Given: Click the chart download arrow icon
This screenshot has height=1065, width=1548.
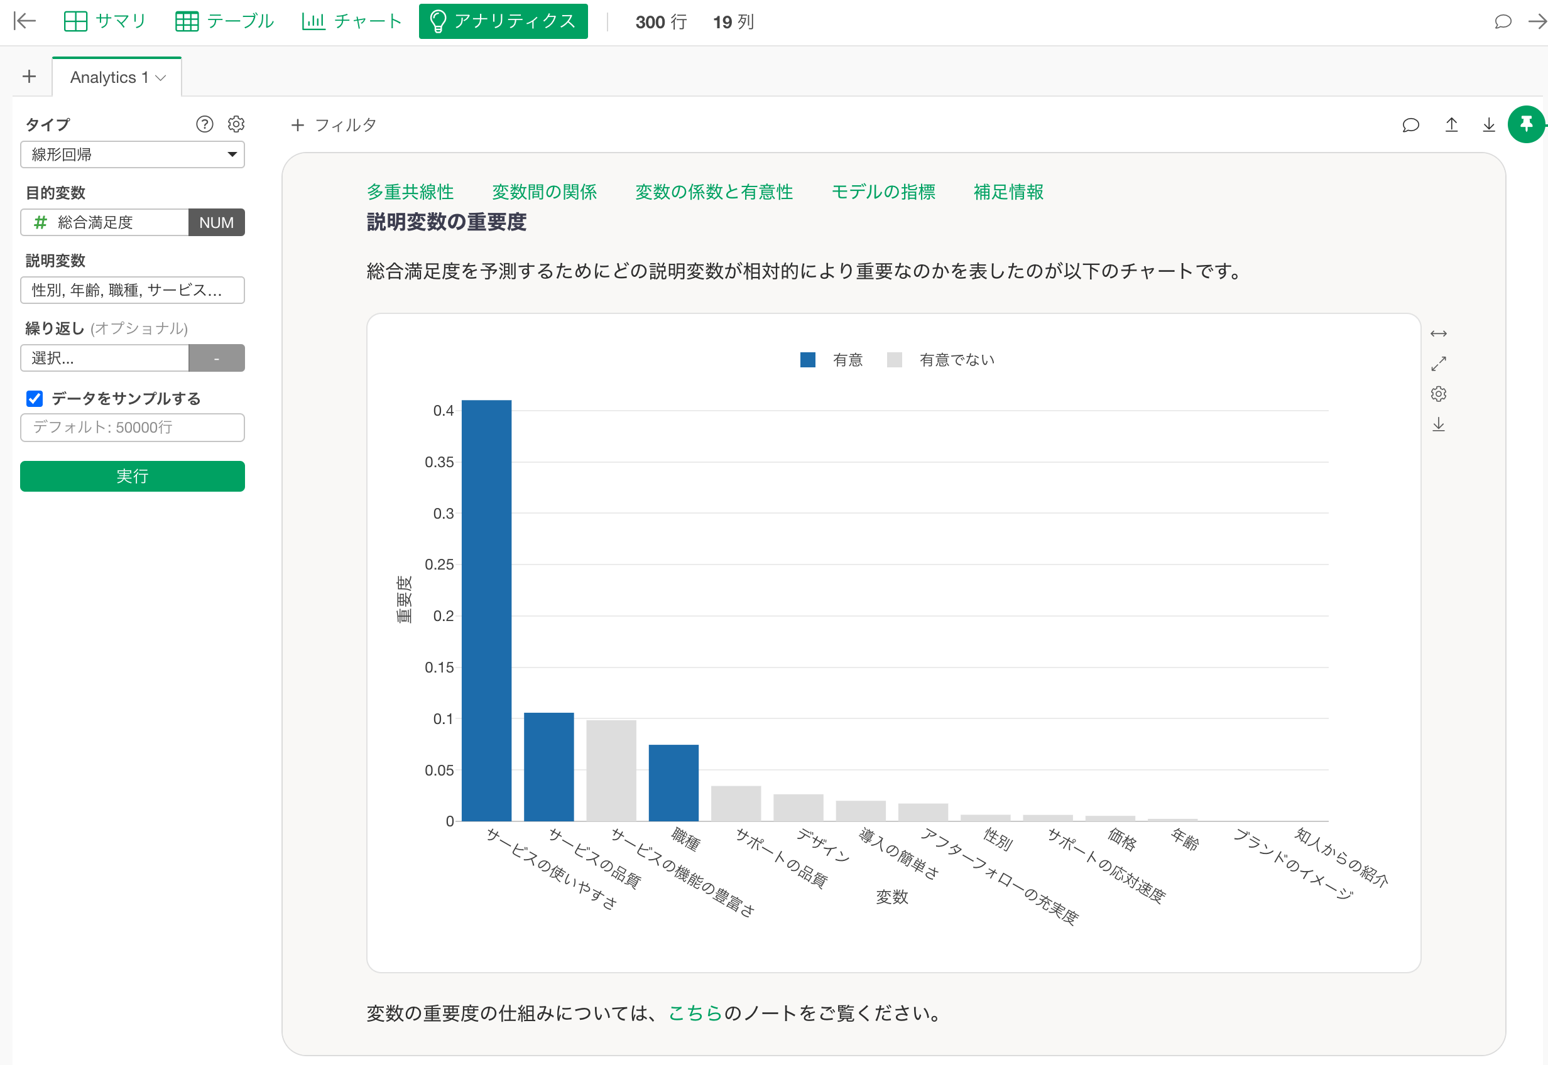Looking at the screenshot, I should [x=1439, y=424].
